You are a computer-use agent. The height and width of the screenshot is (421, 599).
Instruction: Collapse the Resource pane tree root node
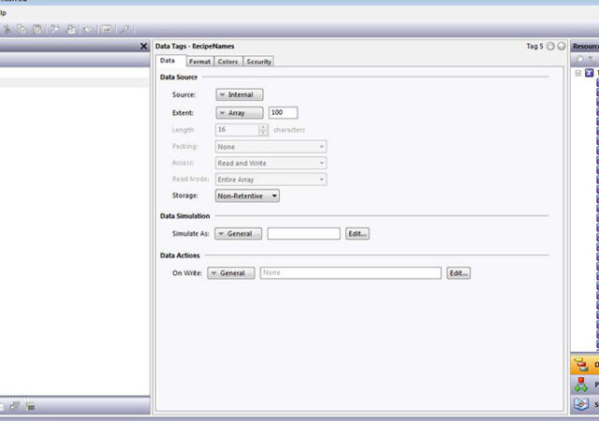(578, 73)
